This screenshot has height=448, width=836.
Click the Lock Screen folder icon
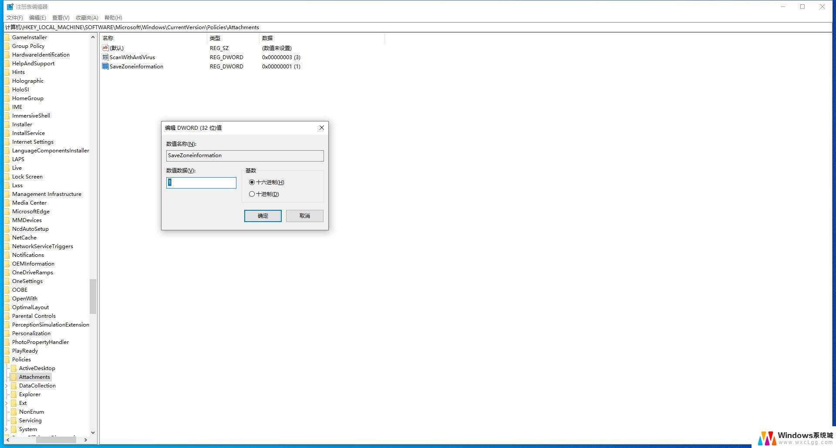(7, 177)
